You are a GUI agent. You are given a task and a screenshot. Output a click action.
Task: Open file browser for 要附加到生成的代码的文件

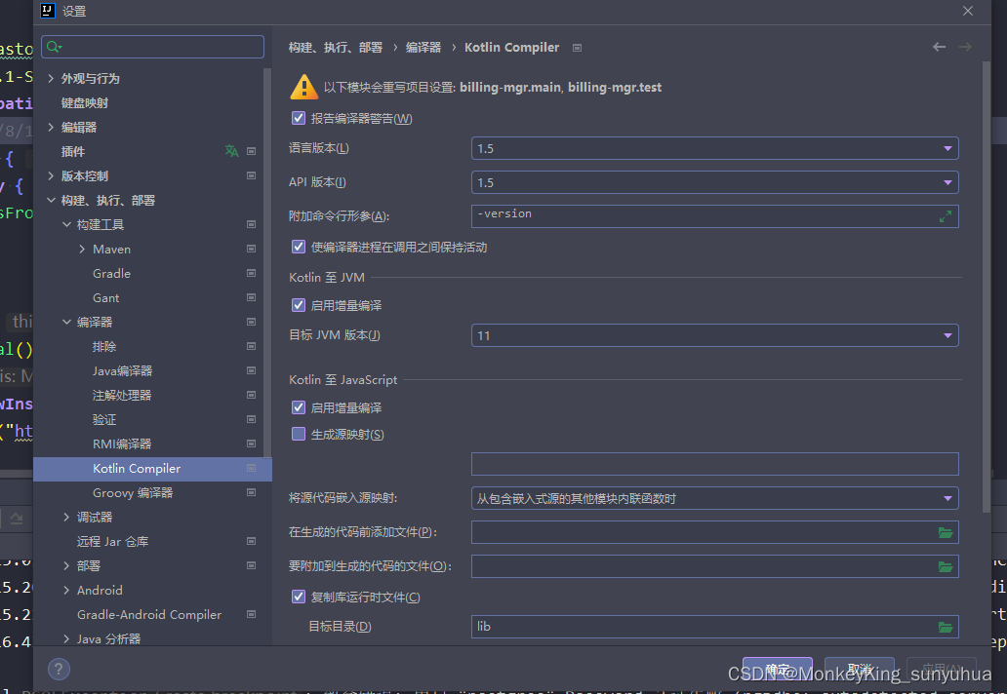945,565
